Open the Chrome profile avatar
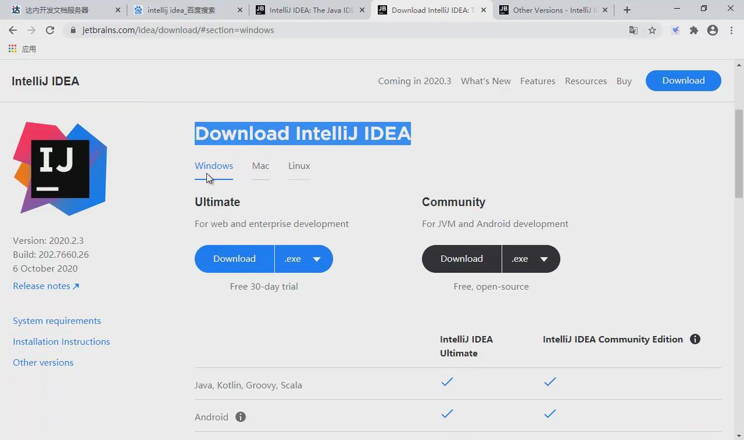 (x=713, y=30)
